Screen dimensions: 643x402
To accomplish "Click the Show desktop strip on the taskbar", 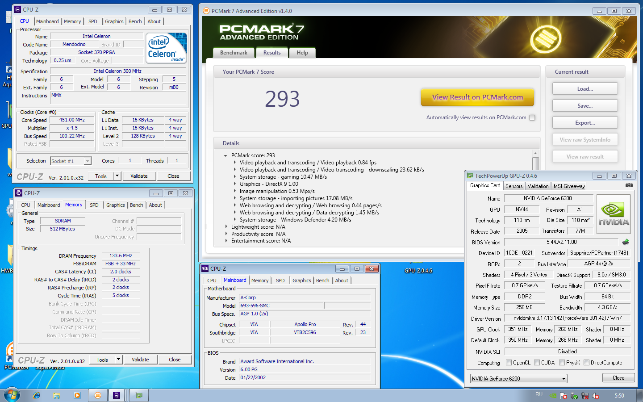I will (x=639, y=395).
